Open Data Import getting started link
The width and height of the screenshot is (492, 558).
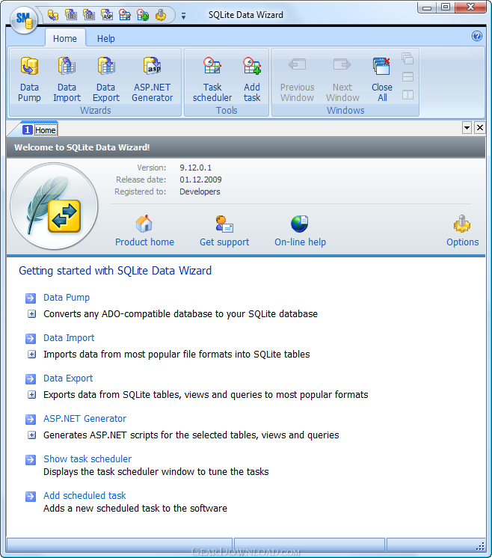69,338
